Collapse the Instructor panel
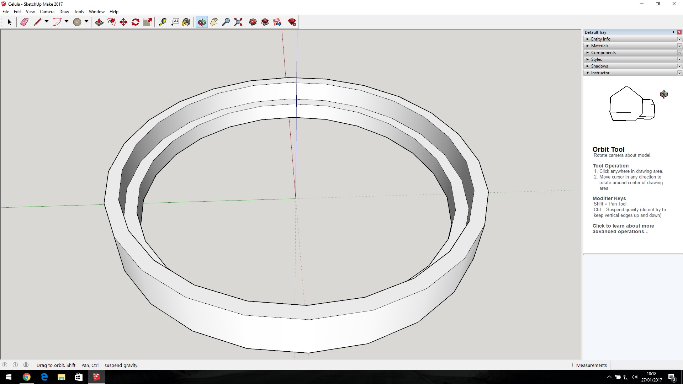This screenshot has width=683, height=384. (630, 73)
